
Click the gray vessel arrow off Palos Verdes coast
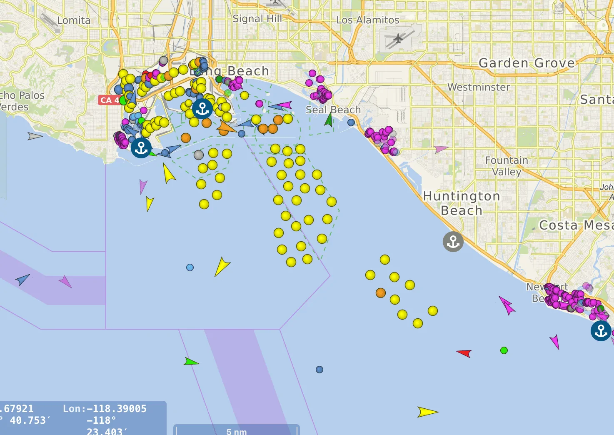pos(35,136)
